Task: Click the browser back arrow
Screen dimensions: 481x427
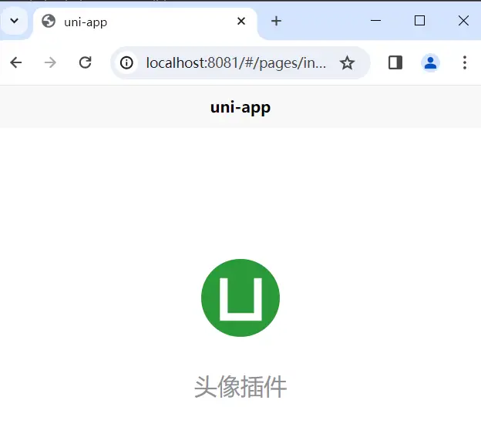Action: click(x=16, y=62)
